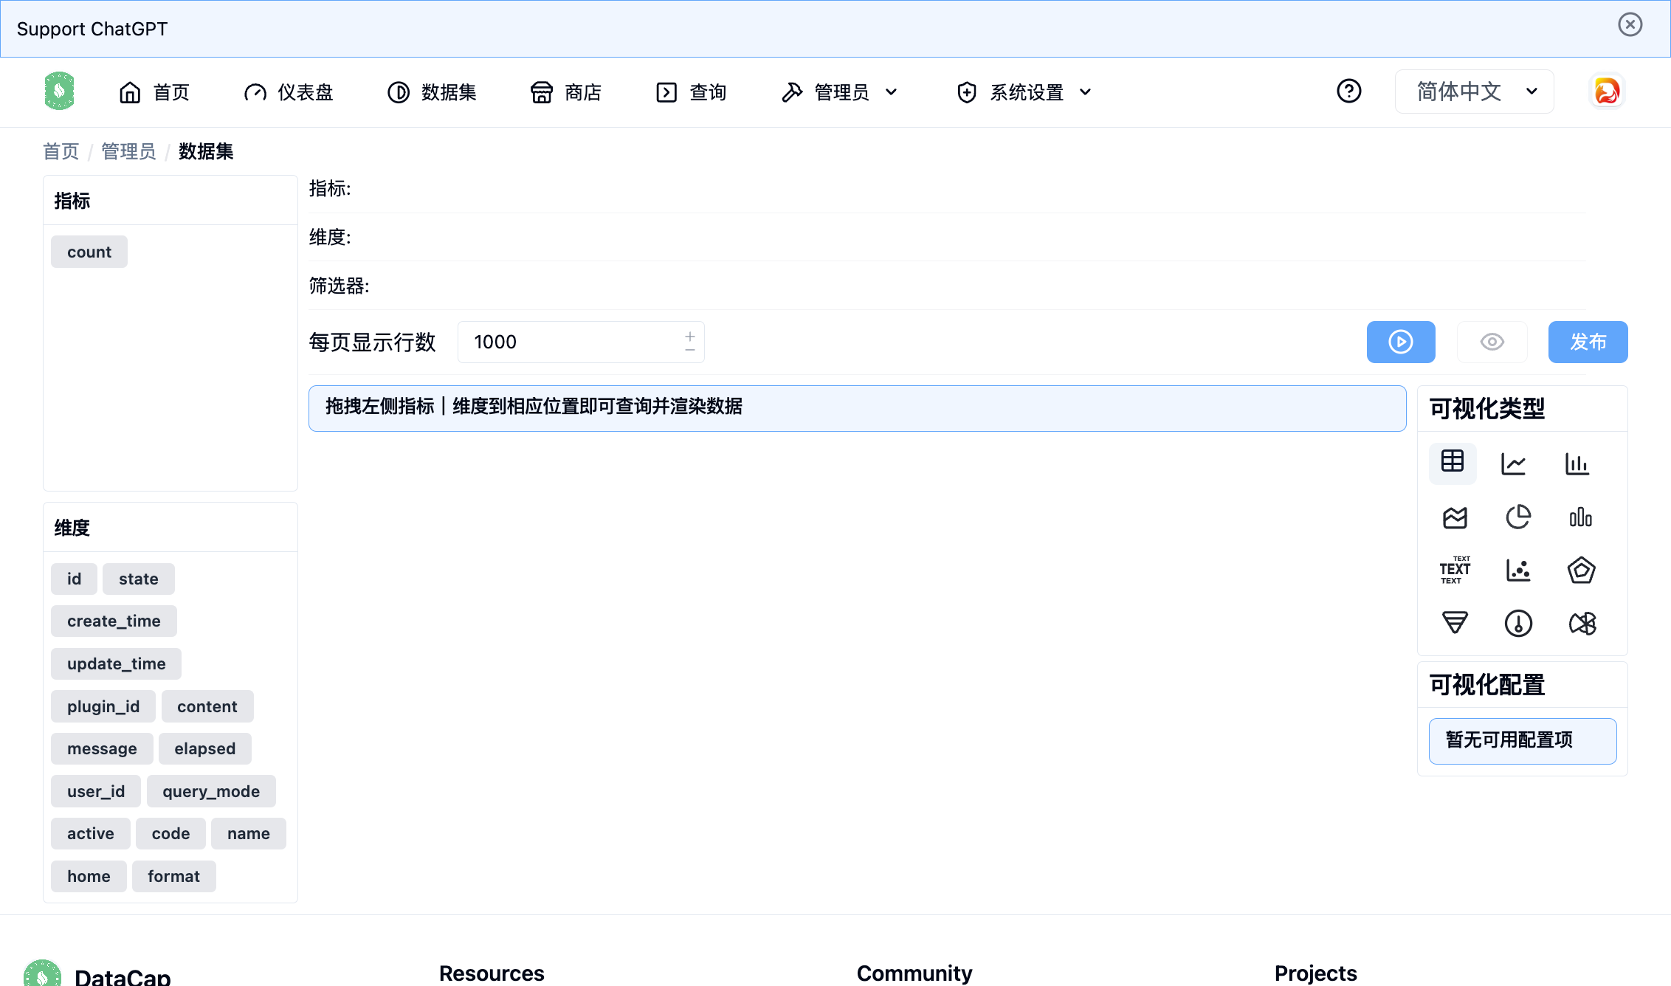1671x986 pixels.
Task: Decrease rows per page with minus stepper
Action: tap(690, 350)
